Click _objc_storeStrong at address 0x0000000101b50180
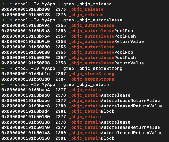169x142 pixels. pyautogui.click(x=91, y=79)
